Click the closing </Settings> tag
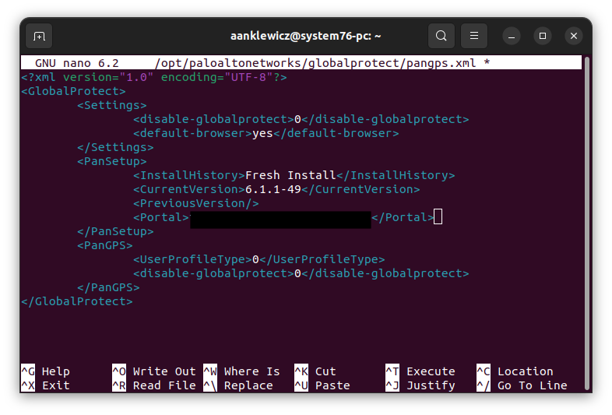Screen dimensions: 612x415 coord(115,148)
